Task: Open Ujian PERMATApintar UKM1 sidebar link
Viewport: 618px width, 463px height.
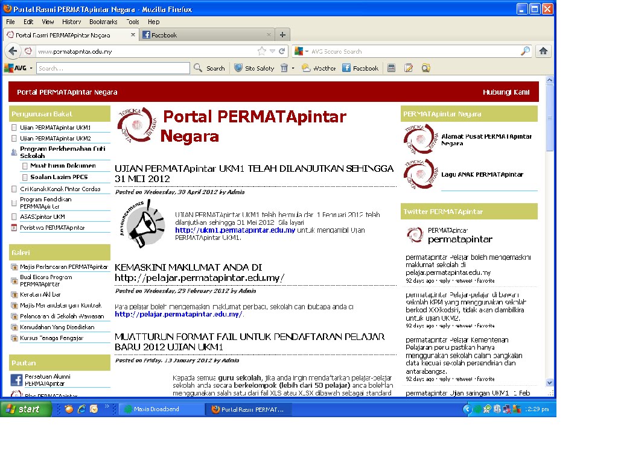Action: (x=55, y=128)
